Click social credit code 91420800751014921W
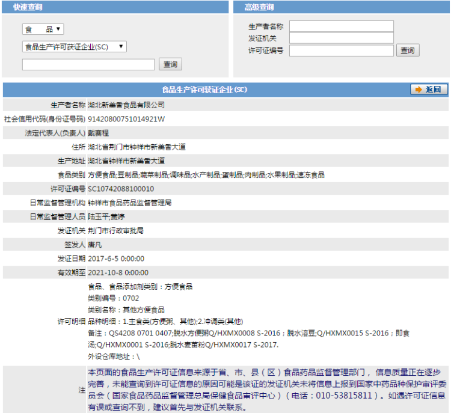This screenshot has width=451, height=413. coord(126,119)
